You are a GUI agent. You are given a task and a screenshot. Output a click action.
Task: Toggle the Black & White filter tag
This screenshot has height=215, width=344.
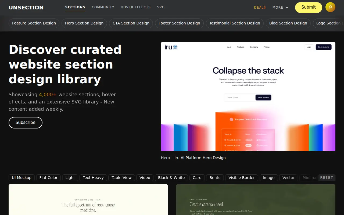[171, 178]
